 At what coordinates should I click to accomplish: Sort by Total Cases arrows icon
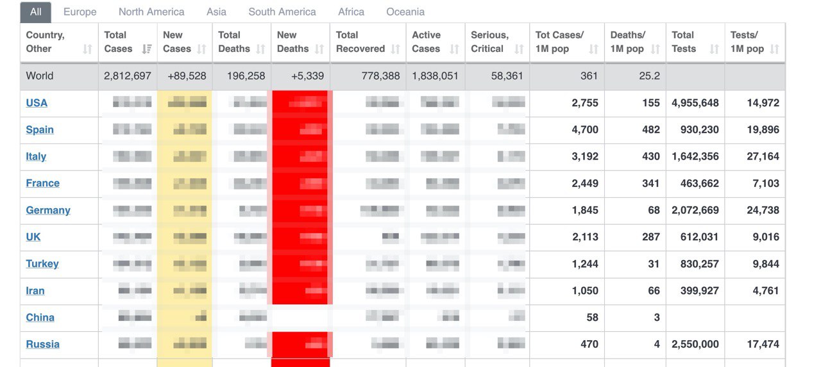click(x=147, y=49)
